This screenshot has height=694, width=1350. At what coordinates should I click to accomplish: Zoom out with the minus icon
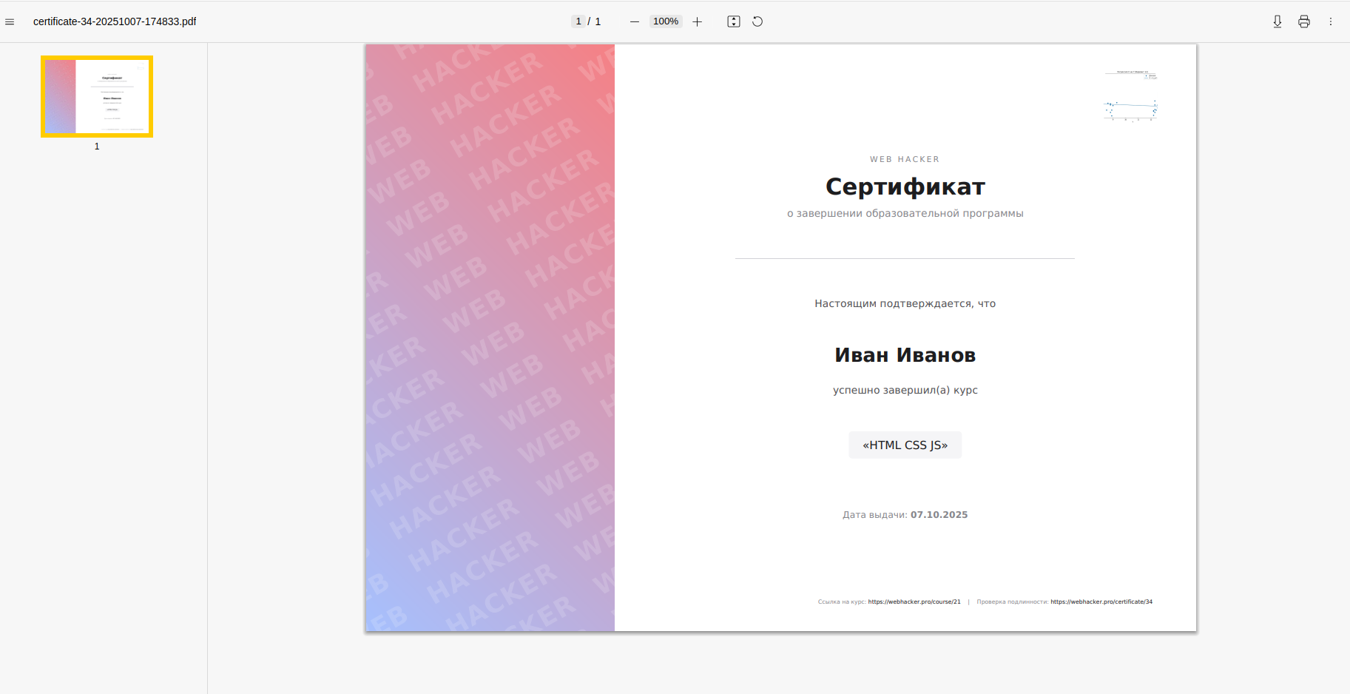tap(635, 21)
